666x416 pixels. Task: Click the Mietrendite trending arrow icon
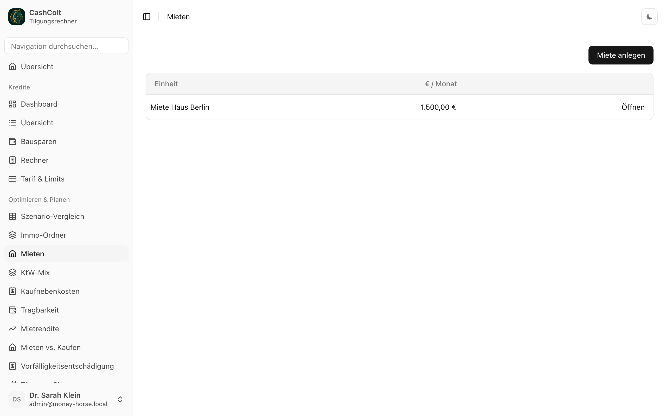pos(12,328)
